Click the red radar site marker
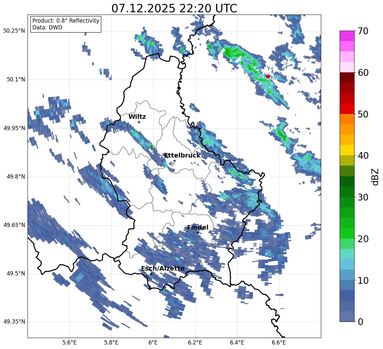The width and height of the screenshot is (383, 349). (268, 77)
